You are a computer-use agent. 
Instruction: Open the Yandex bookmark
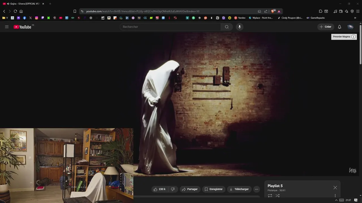[240, 18]
